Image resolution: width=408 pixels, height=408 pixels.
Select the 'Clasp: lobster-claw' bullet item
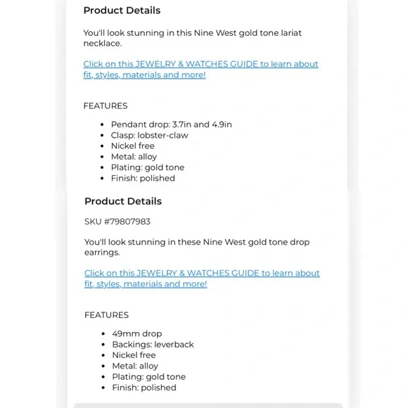click(x=149, y=135)
